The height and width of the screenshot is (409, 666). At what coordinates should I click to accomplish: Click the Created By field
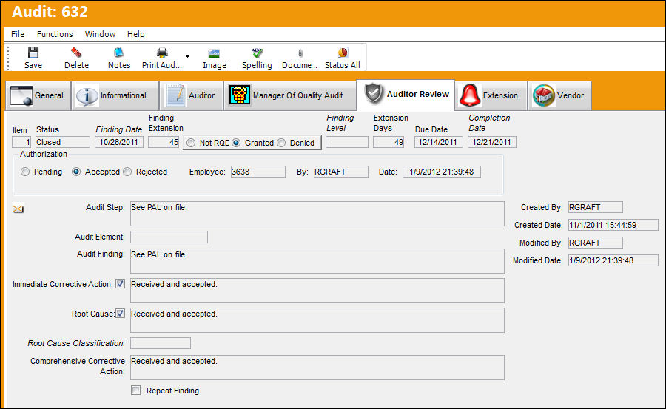tap(596, 207)
